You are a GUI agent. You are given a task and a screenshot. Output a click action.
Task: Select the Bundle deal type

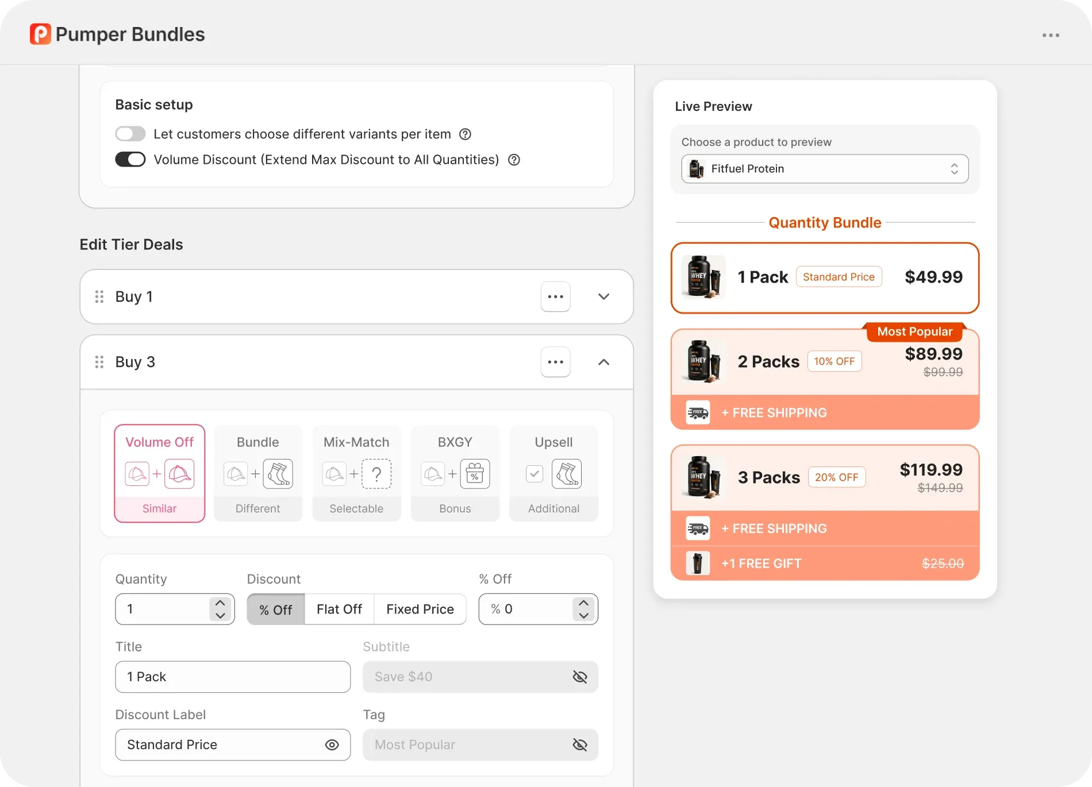(258, 473)
